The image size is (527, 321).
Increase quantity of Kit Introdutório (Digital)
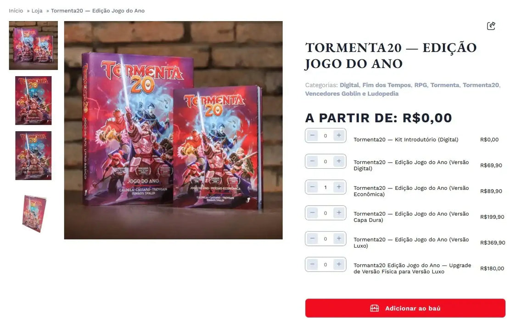pos(339,135)
